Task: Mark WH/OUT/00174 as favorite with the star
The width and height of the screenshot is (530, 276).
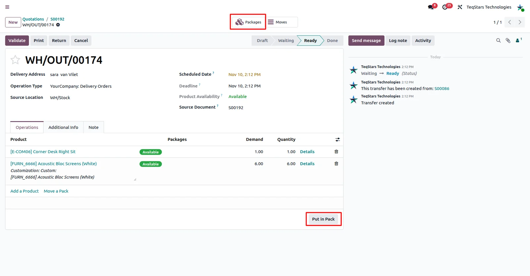Action: 15,60
